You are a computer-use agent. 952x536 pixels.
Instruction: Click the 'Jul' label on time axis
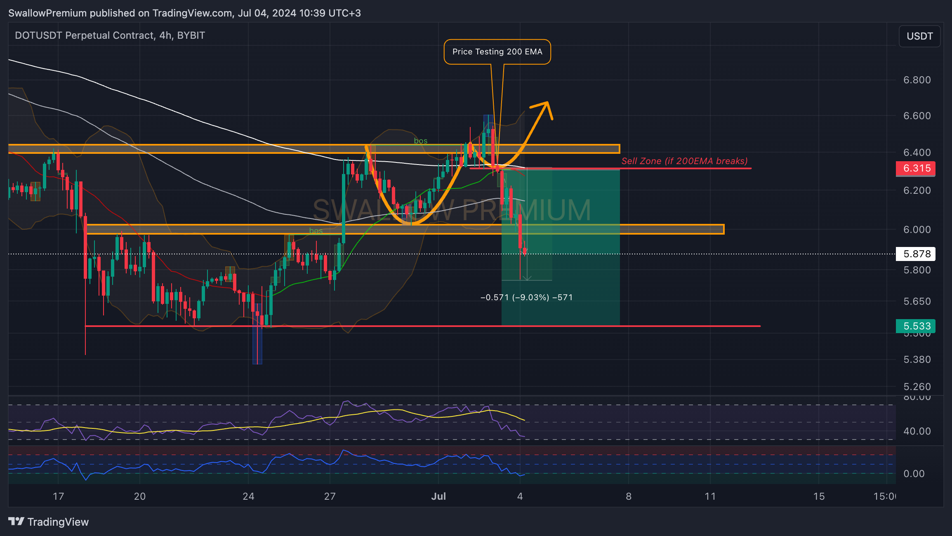(x=438, y=496)
